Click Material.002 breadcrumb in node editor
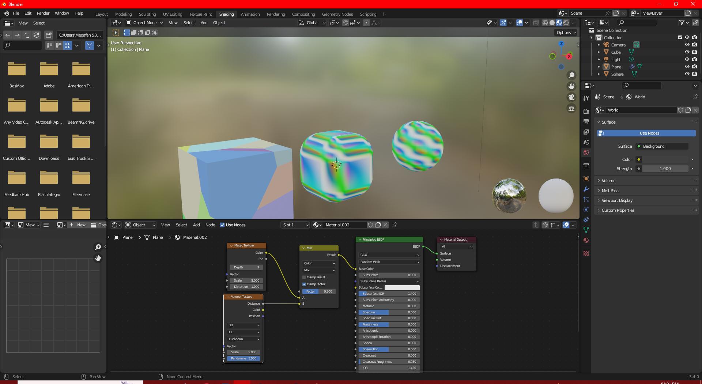The height and width of the screenshot is (384, 702). tap(191, 237)
